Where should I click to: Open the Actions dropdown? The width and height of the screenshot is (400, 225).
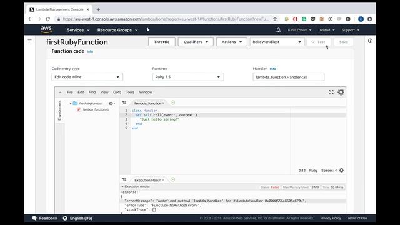tap(232, 42)
